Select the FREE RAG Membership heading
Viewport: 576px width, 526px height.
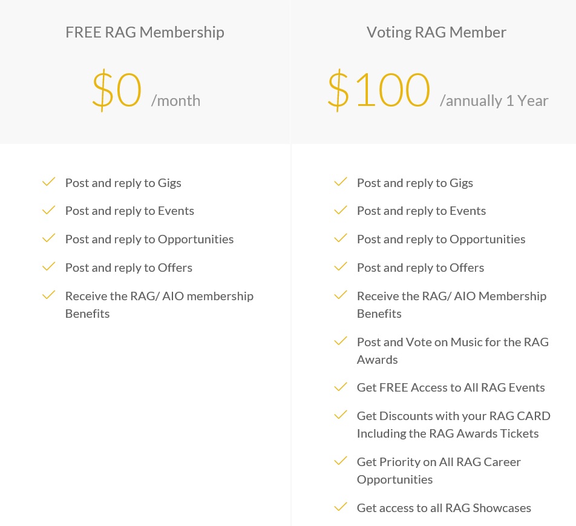[x=145, y=32]
